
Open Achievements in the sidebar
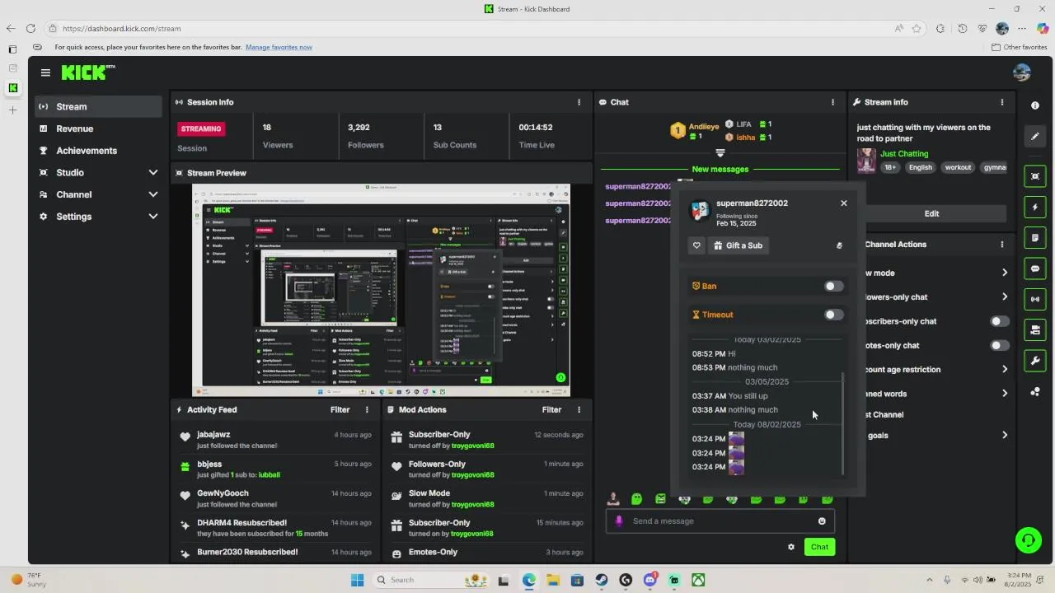tap(98, 151)
